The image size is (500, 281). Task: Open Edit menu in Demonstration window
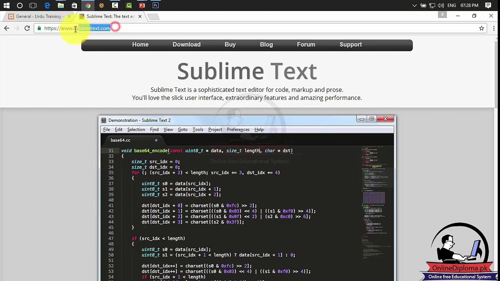(x=118, y=130)
